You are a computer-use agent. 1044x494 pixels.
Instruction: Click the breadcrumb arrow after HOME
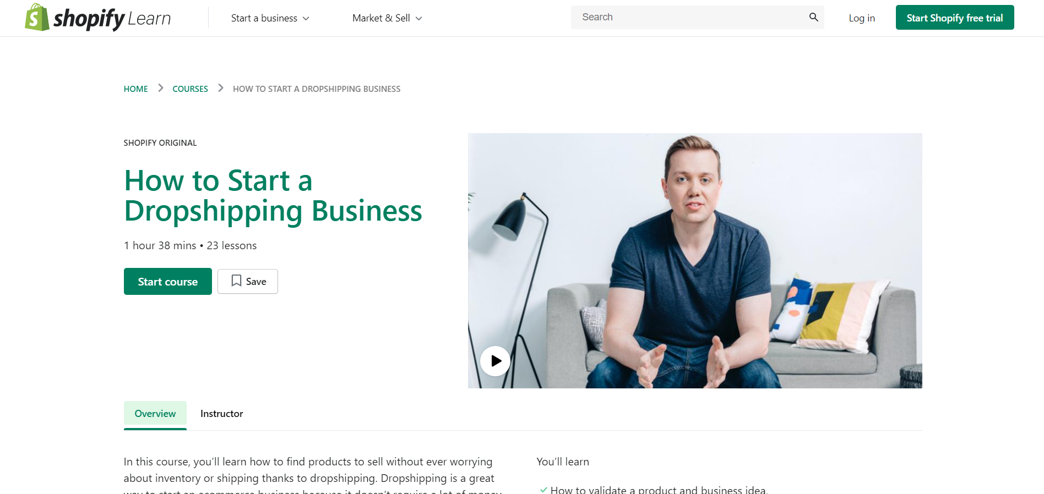(160, 88)
